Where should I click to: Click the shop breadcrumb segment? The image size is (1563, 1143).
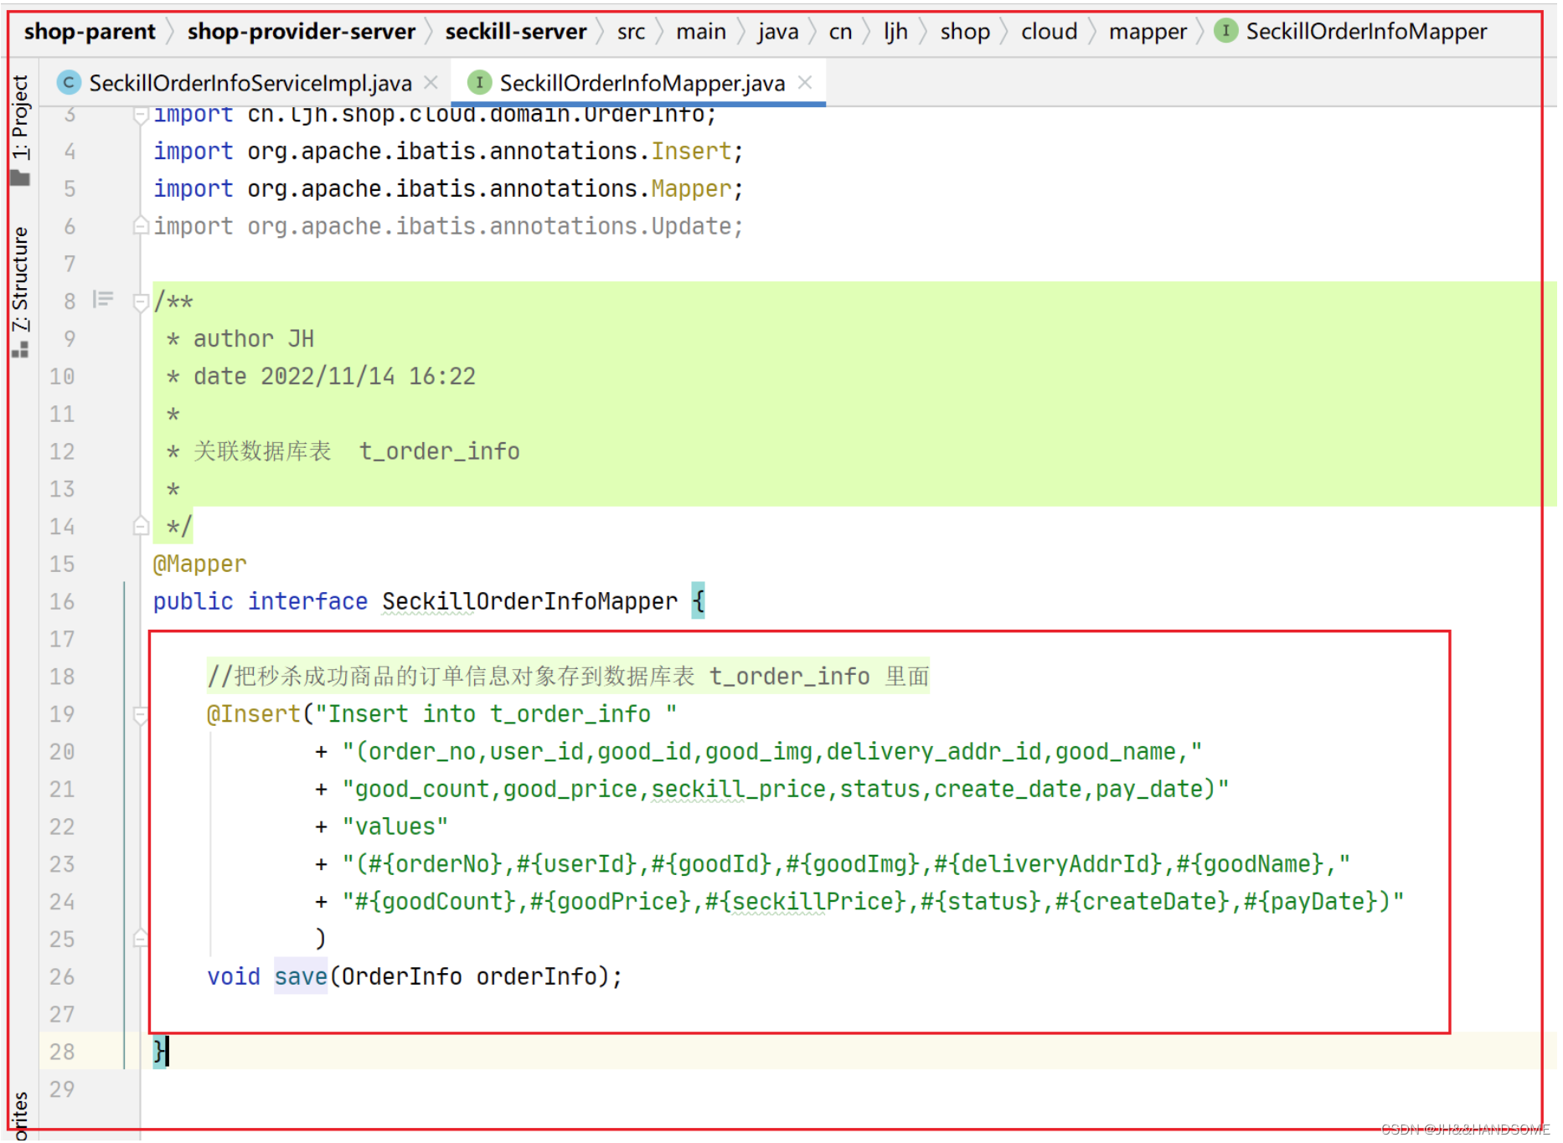coord(965,32)
